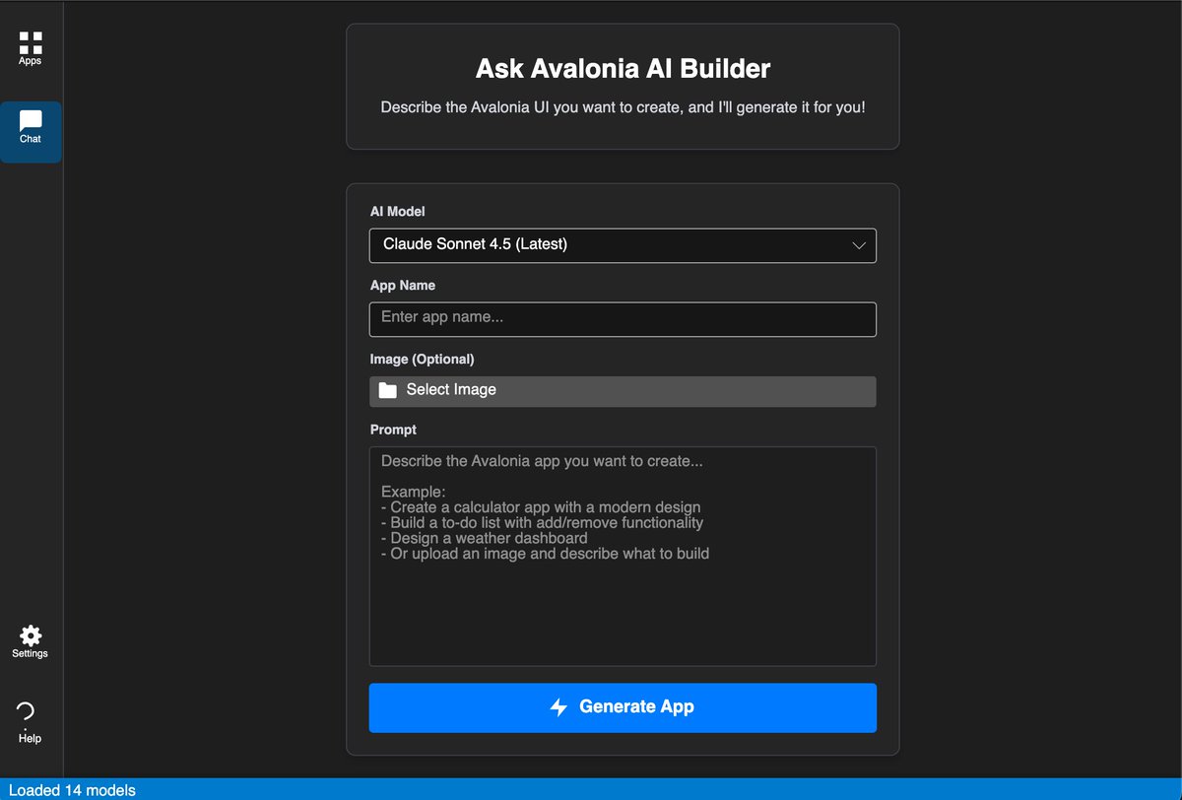Viewport: 1182px width, 800px height.
Task: Open Help via the question mark icon
Action: pos(28,714)
